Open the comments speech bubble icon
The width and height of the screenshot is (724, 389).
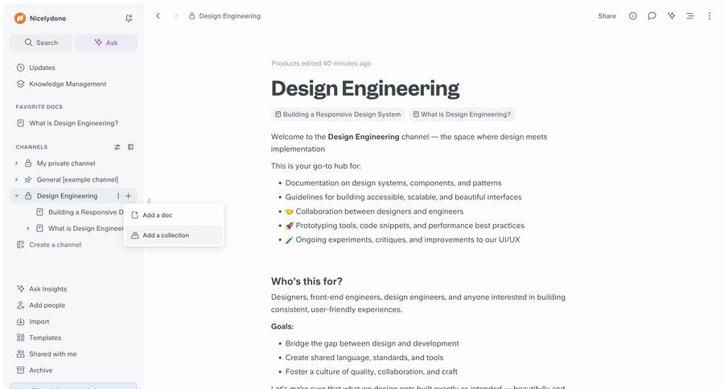click(652, 16)
